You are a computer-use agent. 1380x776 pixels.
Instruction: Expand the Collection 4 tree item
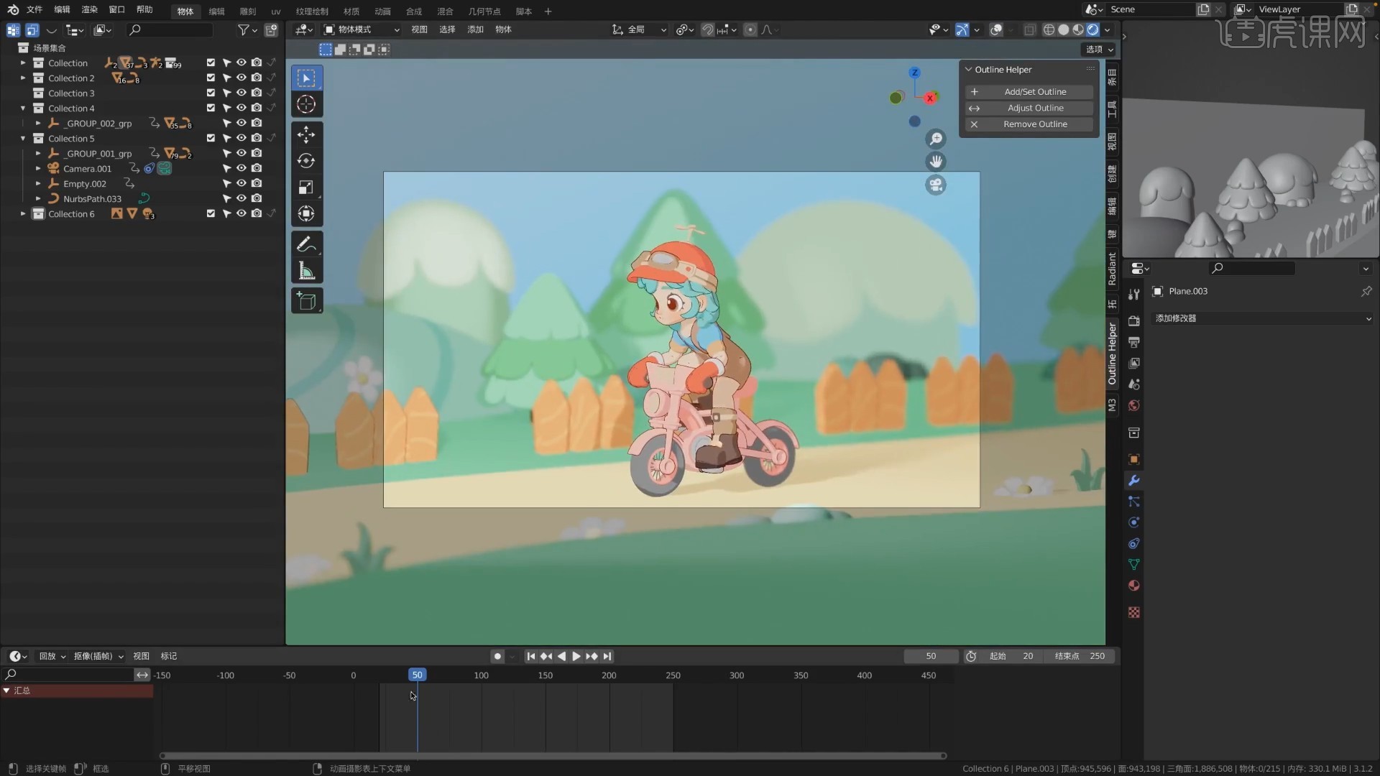[22, 108]
